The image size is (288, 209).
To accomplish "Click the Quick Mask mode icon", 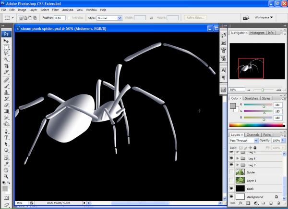I will pyautogui.click(x=6, y=198).
